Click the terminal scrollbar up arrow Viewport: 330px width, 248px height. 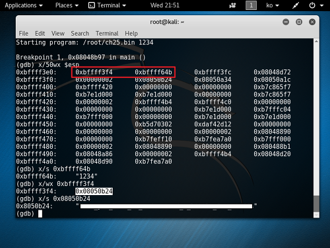pos(316,41)
